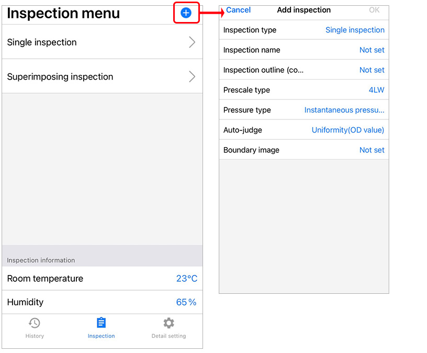This screenshot has height=353, width=427.
Task: Edit Room temperature 23°C value
Action: (x=186, y=279)
